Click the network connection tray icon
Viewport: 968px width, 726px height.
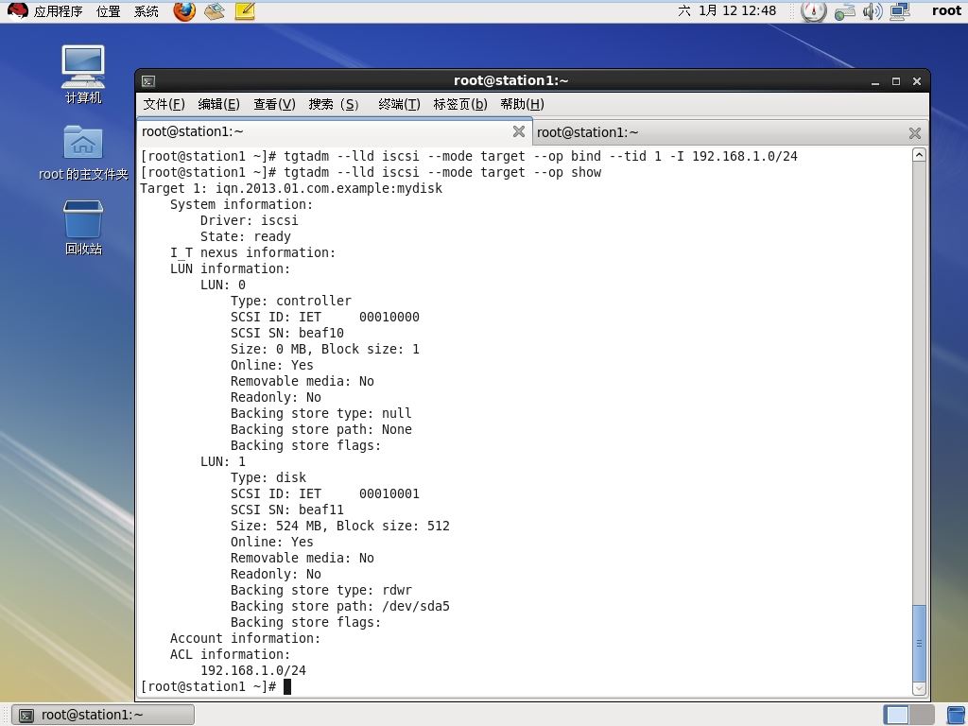844,11
